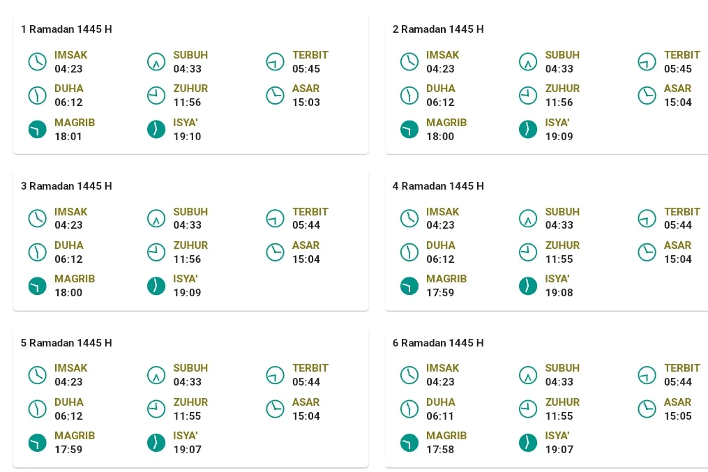Click the Duha clock icon in 6 Ramadan card

click(x=409, y=409)
